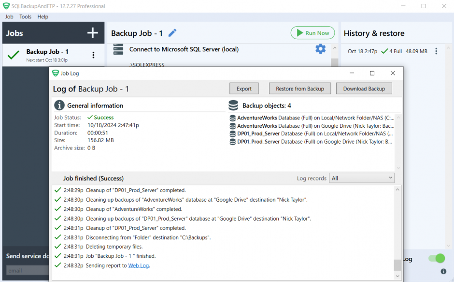Click log list scroll up arrow
The image size is (454, 282).
pyautogui.click(x=397, y=190)
